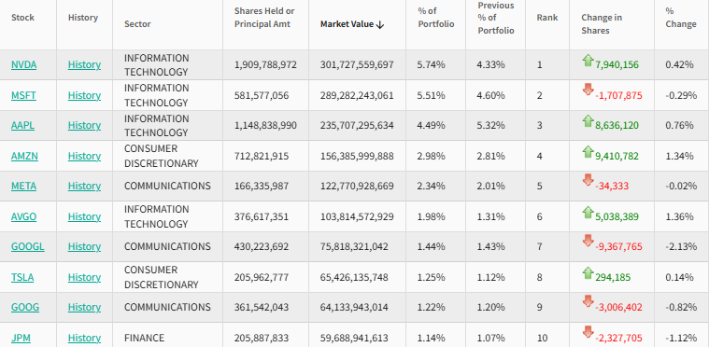The image size is (709, 347).
Task: Click the green up arrow in AMZN row
Action: point(588,152)
